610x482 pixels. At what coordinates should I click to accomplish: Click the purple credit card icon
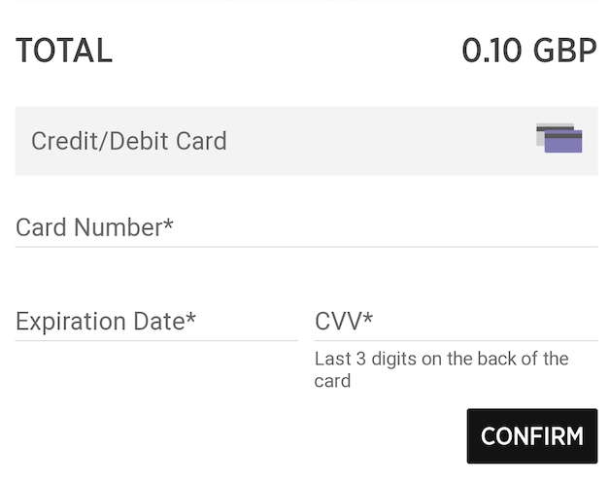point(563,141)
